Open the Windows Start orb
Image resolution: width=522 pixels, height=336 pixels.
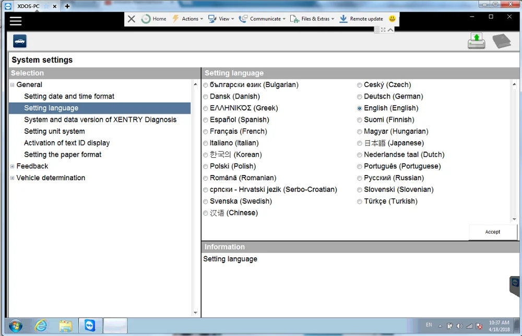coord(15,326)
